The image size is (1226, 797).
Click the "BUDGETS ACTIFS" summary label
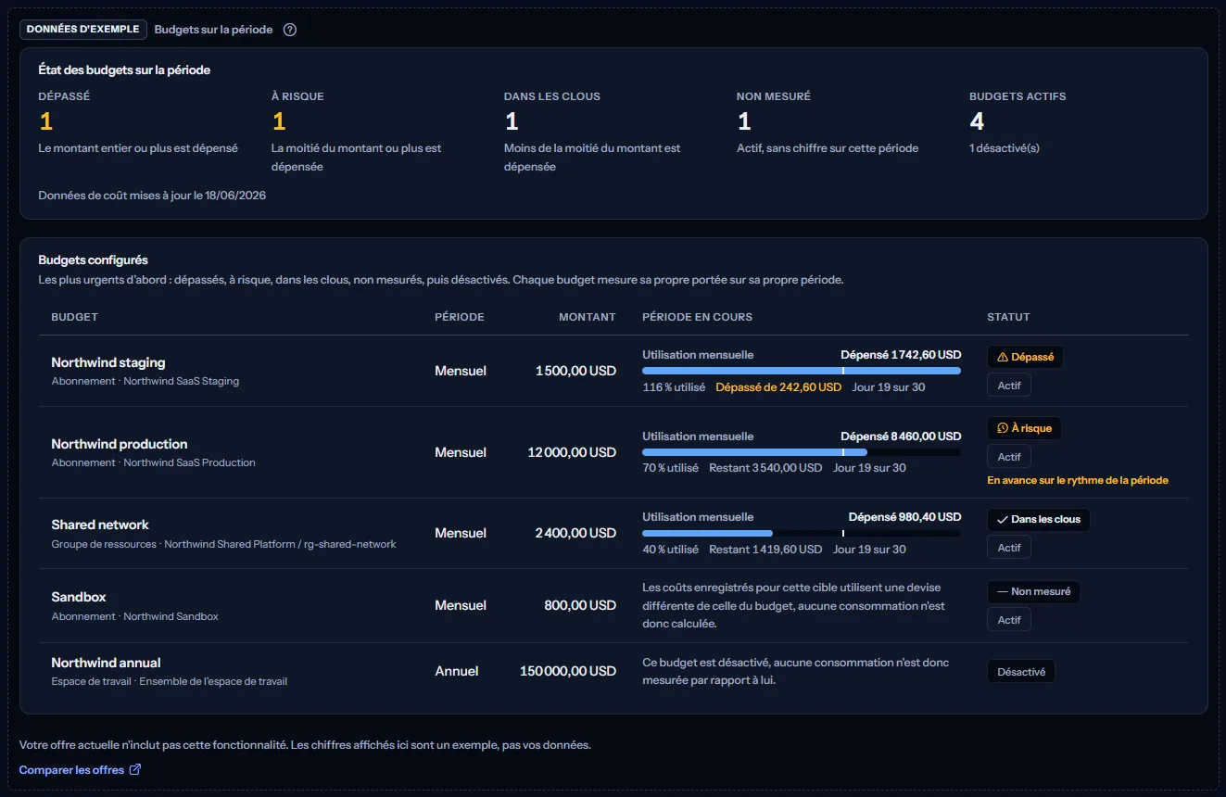(1017, 96)
